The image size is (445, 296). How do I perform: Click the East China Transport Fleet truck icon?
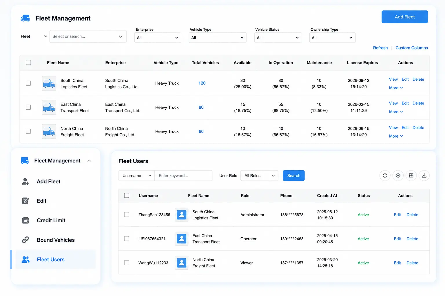click(x=49, y=108)
